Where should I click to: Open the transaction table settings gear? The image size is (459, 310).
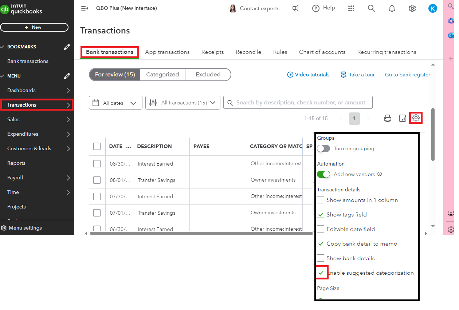416,118
